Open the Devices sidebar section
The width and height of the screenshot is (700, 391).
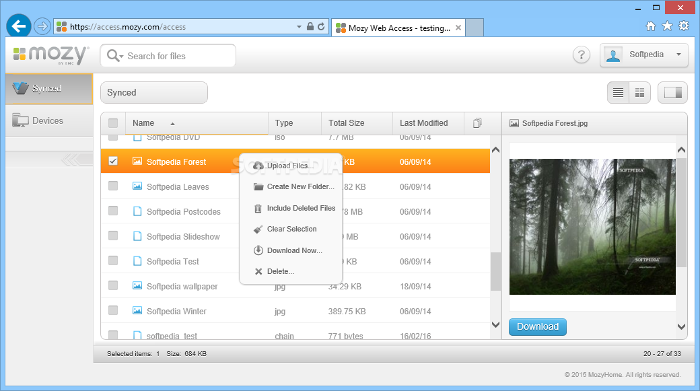[49, 120]
